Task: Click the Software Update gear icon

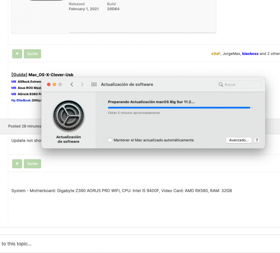Action: pyautogui.click(x=68, y=115)
